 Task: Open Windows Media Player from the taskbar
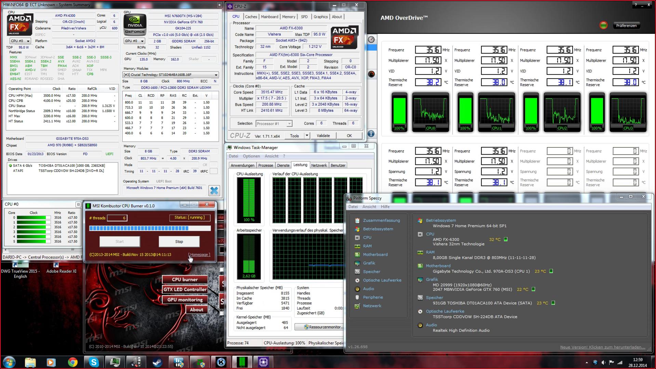click(x=51, y=362)
